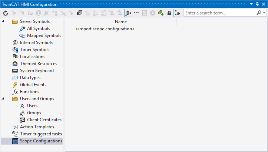Click the green add-blocks plus icon
The width and height of the screenshot is (268, 152).
pos(161,13)
